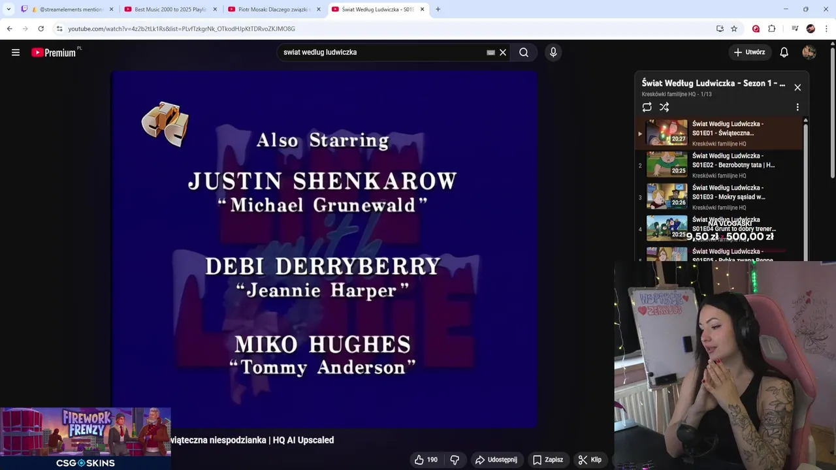Reload the current page
Viewport: 836px width, 470px height.
click(x=40, y=29)
